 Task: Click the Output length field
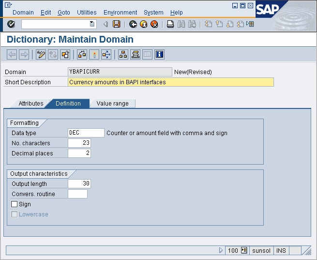point(79,184)
